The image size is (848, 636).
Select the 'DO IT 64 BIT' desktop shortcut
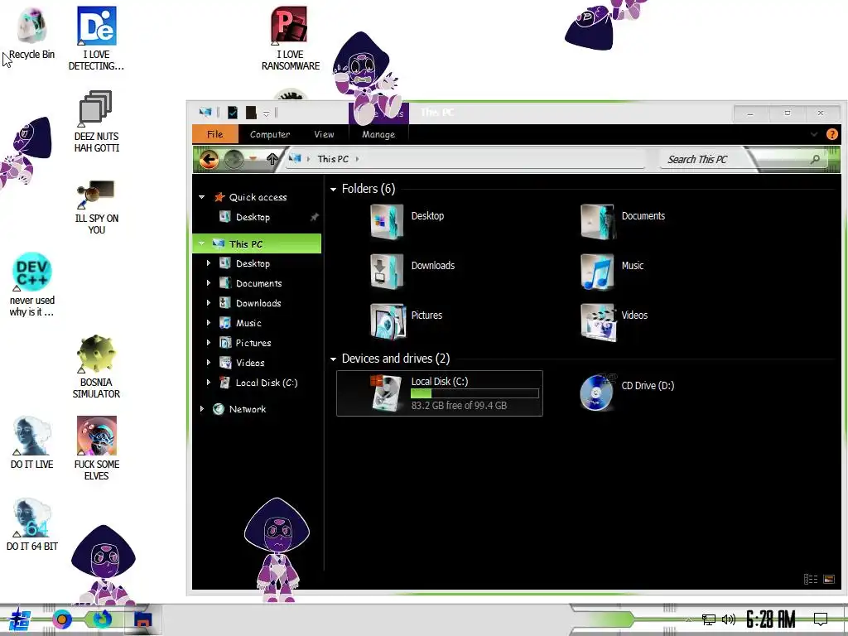coord(32,524)
